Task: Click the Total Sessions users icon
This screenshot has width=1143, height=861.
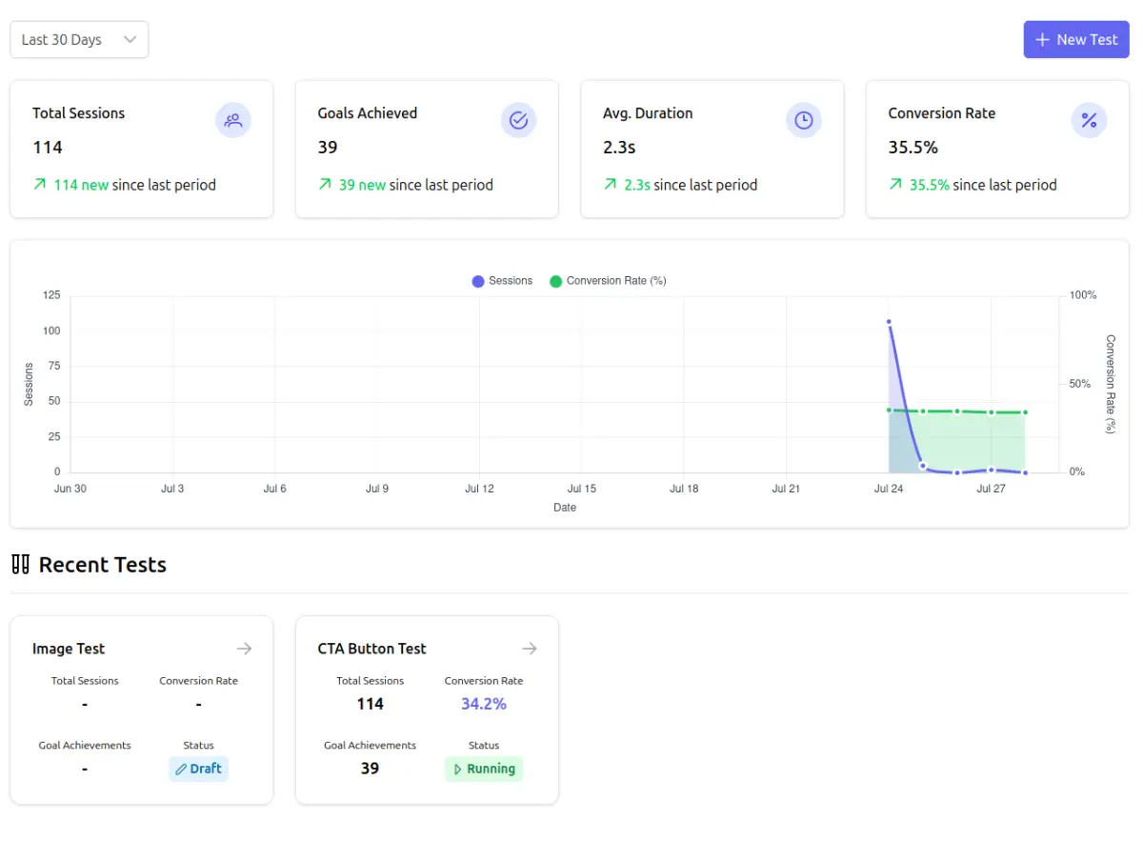Action: coord(233,121)
